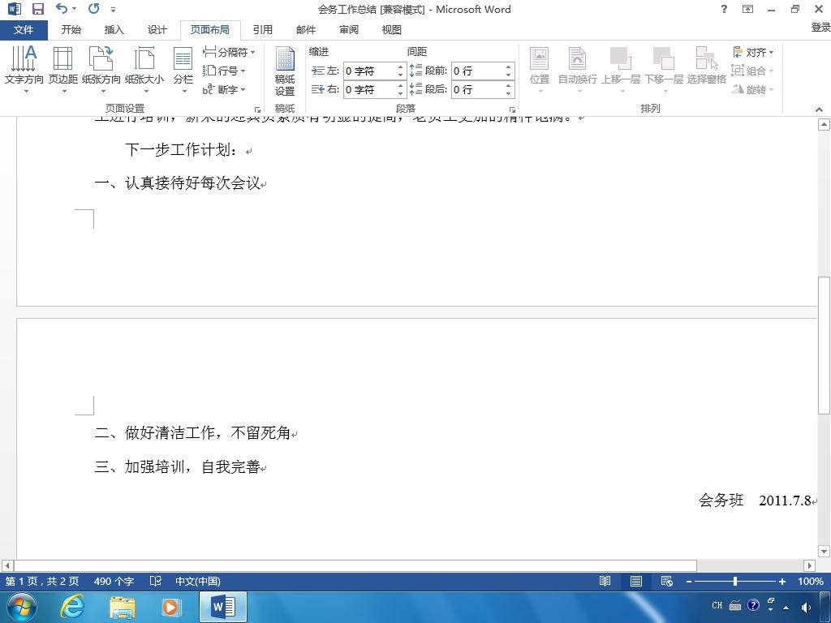Screen dimensions: 831x623
Task: Click Send Backward (下移一层) icon
Action: [x=664, y=70]
